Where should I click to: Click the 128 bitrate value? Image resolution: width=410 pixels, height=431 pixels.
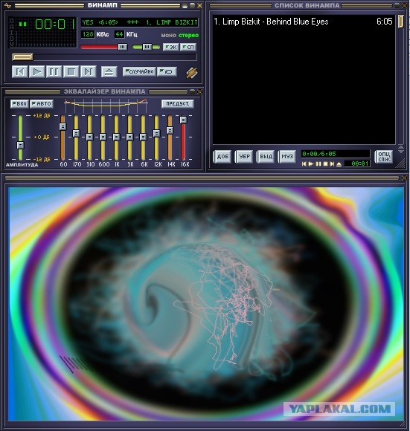point(88,34)
